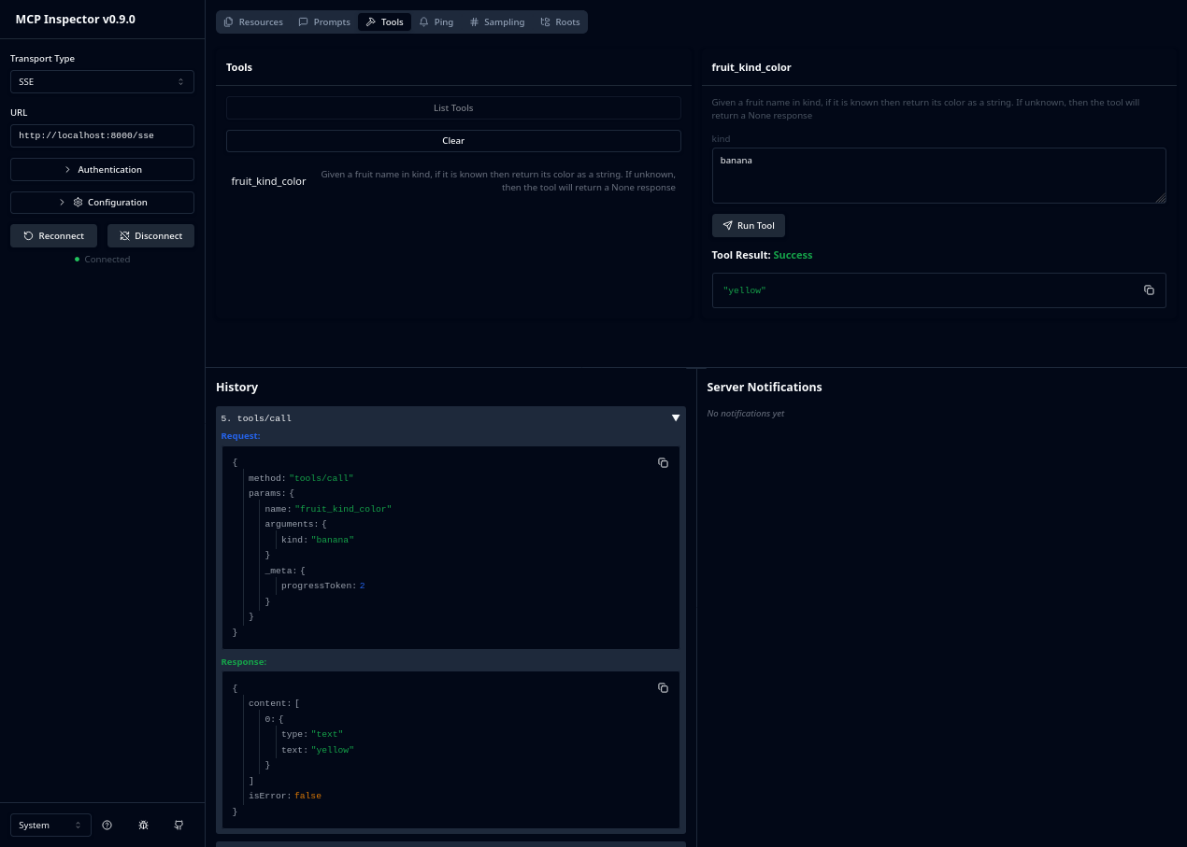The width and height of the screenshot is (1187, 847).
Task: Open the Roots tab
Action: pos(560,21)
